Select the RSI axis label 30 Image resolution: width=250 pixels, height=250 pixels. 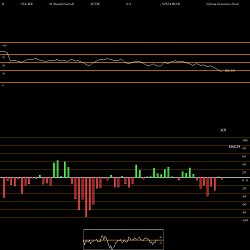[x=3, y=73]
